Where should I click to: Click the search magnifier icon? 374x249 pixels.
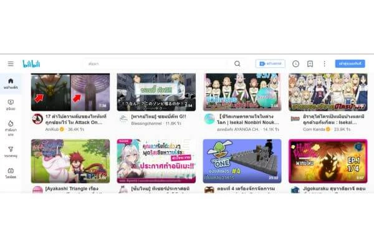point(237,63)
